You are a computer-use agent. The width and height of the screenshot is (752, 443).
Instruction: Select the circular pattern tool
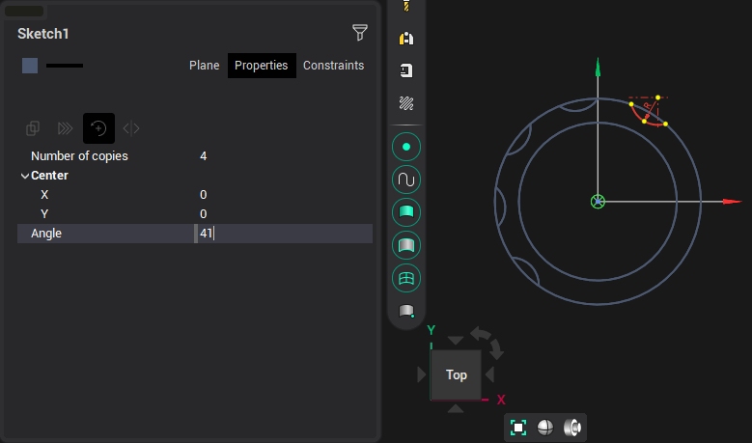(x=98, y=127)
